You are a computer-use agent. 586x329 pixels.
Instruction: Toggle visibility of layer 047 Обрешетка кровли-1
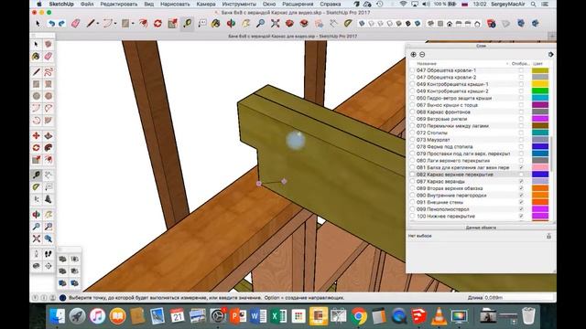(x=521, y=70)
